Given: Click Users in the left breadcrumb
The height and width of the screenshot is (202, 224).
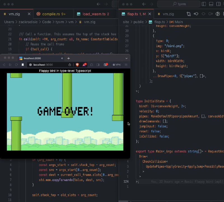Looking at the screenshot, I should (x=9, y=22).
